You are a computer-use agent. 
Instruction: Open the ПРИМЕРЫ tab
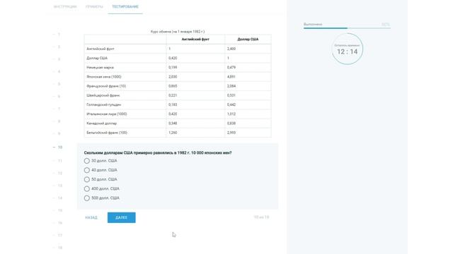94,6
